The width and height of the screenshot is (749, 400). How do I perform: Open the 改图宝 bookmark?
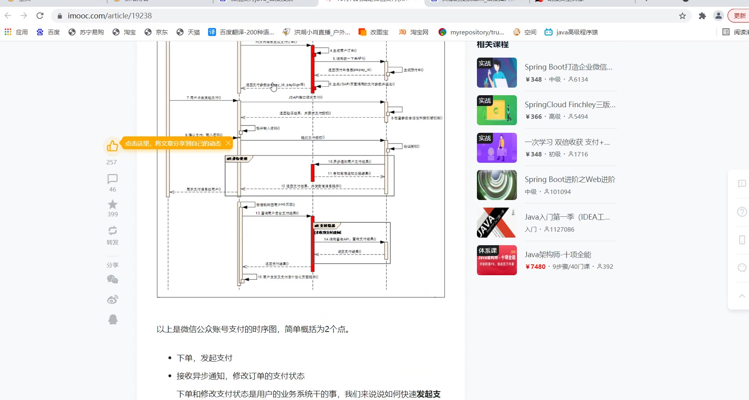[373, 32]
